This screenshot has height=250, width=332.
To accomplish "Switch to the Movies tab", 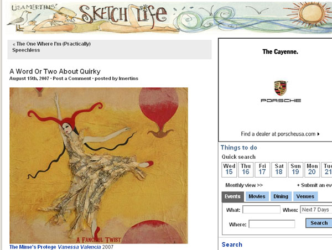I will click(257, 196).
